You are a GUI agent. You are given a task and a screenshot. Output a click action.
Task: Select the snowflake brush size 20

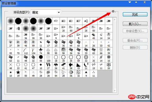click(109, 66)
